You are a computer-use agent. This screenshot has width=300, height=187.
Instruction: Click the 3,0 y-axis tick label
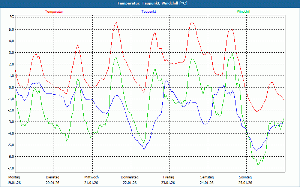pos(11,53)
